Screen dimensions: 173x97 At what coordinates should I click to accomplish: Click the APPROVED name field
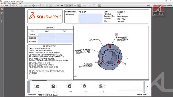[47, 41]
